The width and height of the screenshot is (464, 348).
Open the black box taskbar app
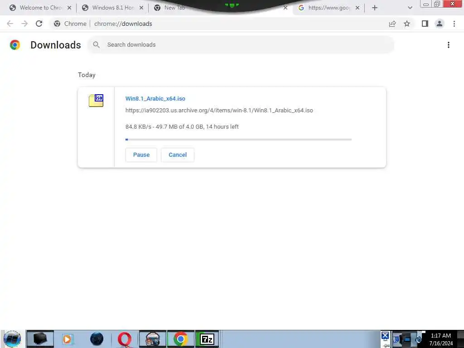(x=40, y=339)
